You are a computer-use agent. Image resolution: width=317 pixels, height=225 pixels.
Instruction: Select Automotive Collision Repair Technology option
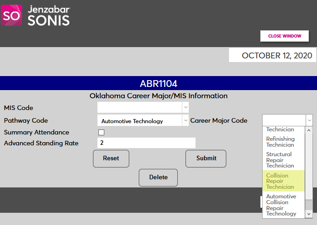[x=283, y=205]
